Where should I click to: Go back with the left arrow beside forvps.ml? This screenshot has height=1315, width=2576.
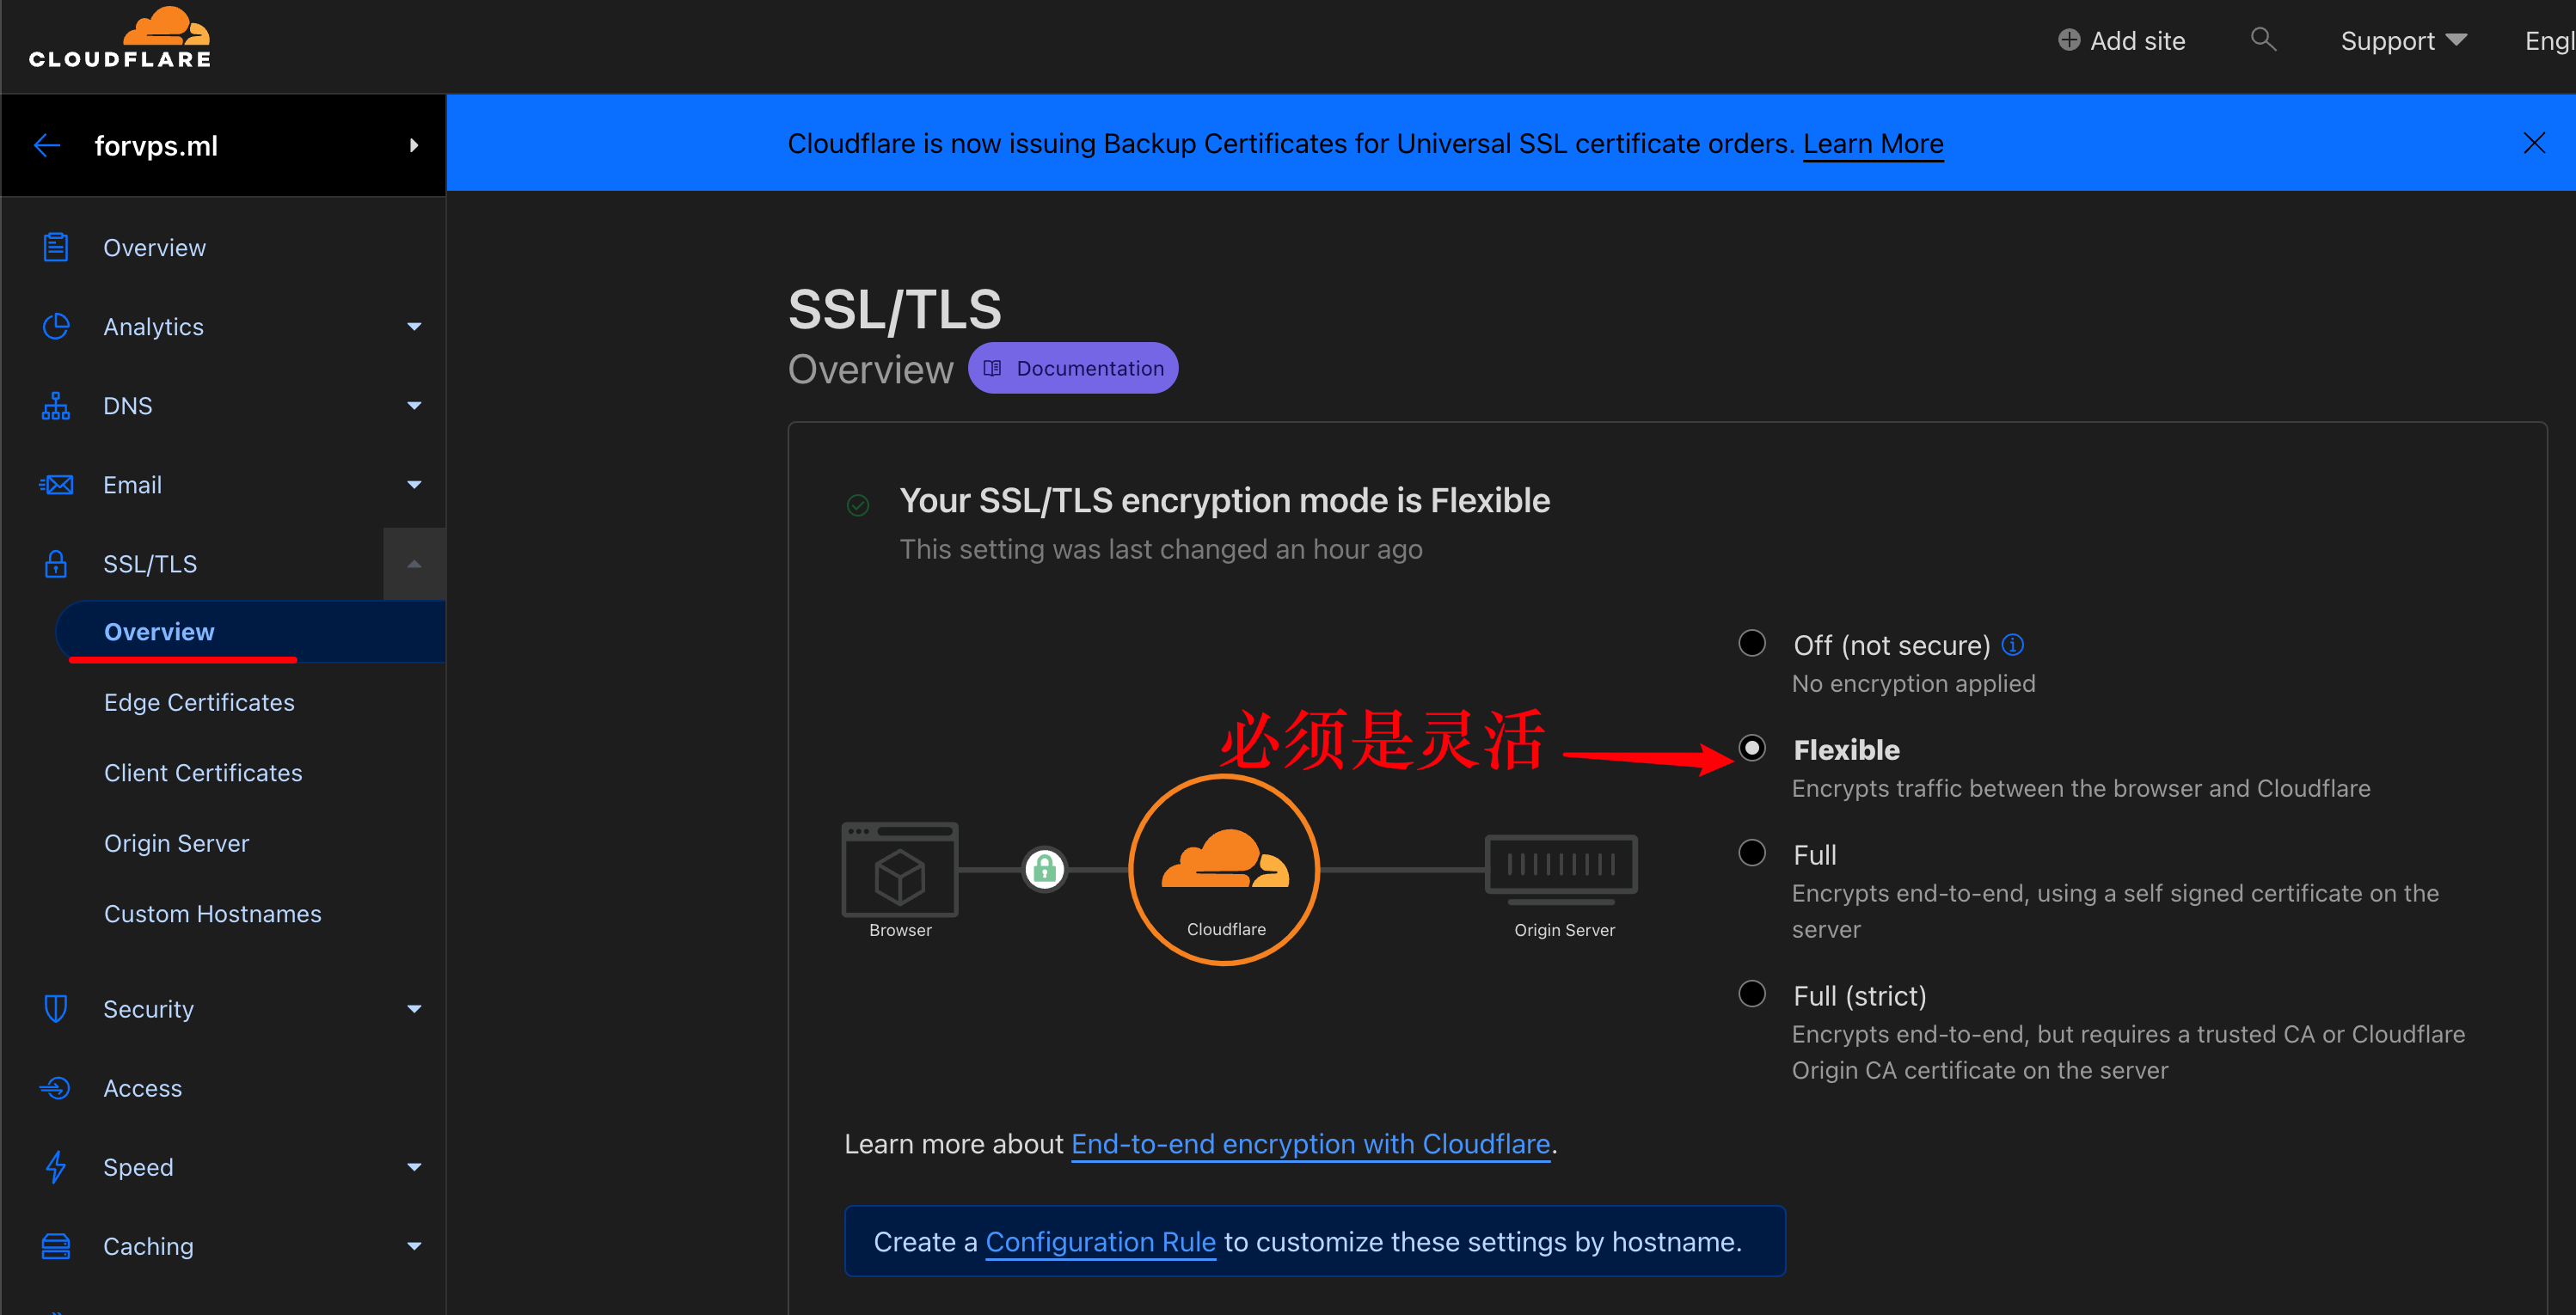pos(47,146)
